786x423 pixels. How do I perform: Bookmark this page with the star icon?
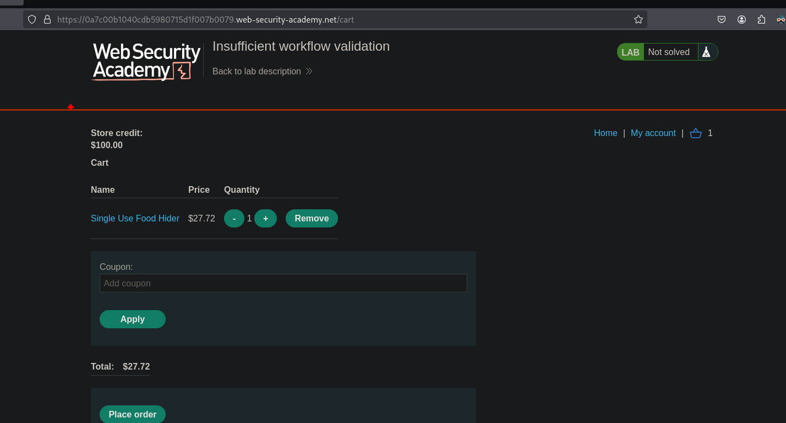(638, 19)
